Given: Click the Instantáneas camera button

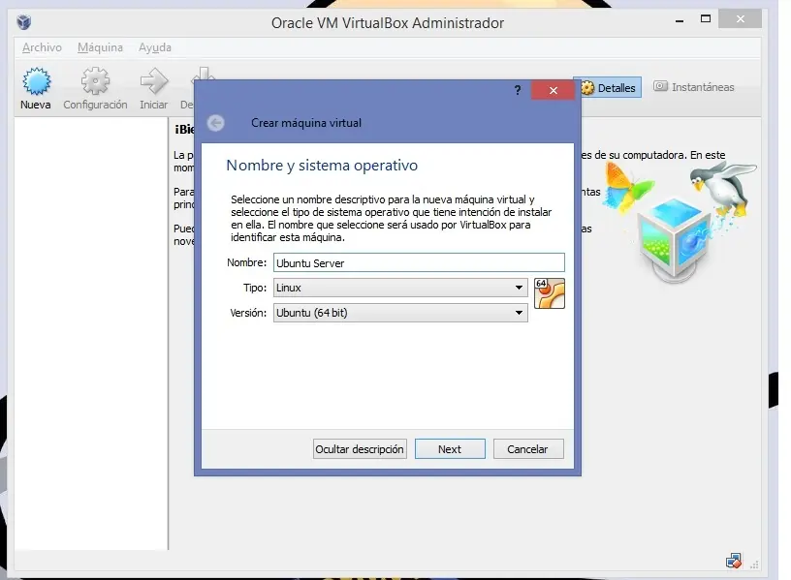Looking at the screenshot, I should [694, 87].
